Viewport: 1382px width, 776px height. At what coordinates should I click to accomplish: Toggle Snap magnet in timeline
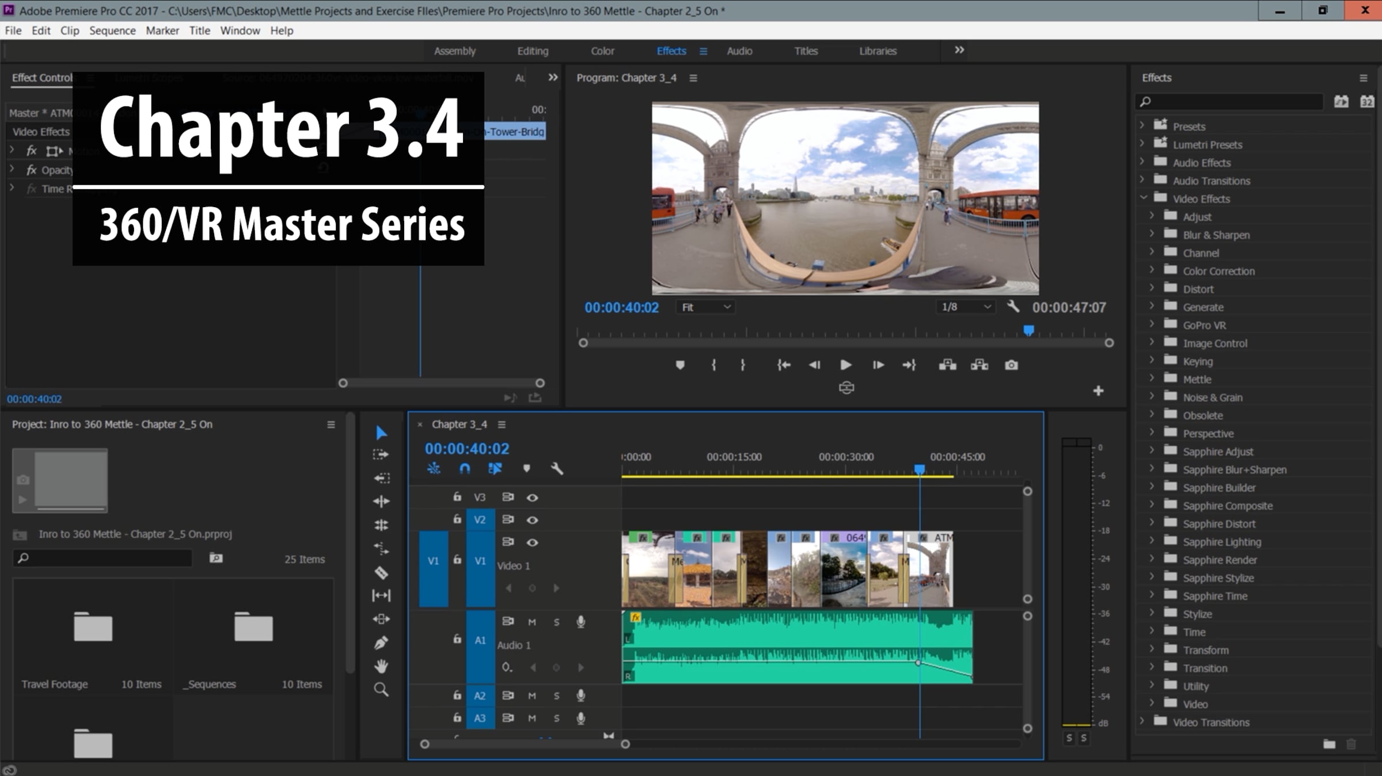[465, 468]
